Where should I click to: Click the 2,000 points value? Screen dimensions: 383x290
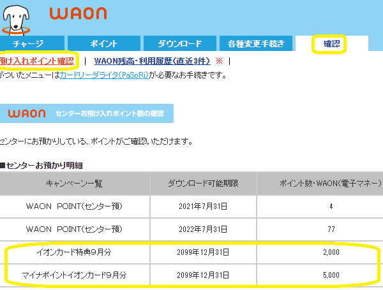click(x=331, y=252)
